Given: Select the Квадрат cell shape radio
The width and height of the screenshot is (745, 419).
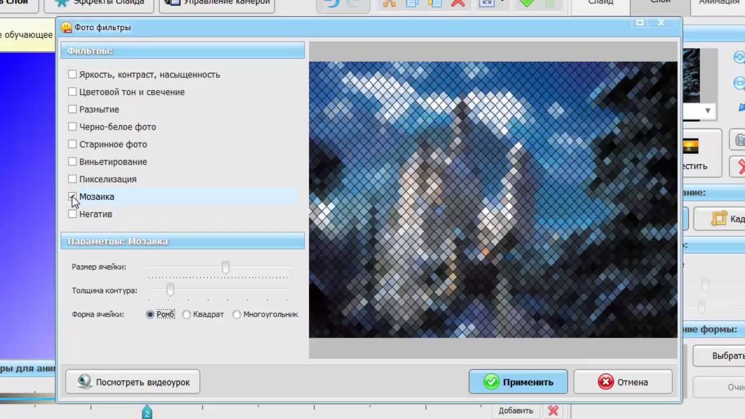Looking at the screenshot, I should [x=186, y=314].
